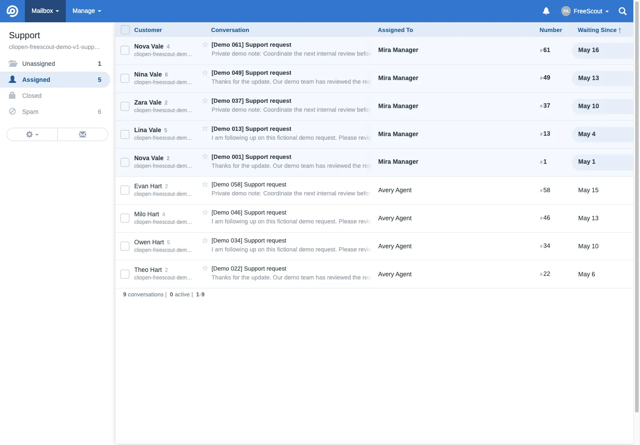Screen dimensions: 640x445
Task: Click the FreeScout logo icon
Action: (x=12, y=11)
